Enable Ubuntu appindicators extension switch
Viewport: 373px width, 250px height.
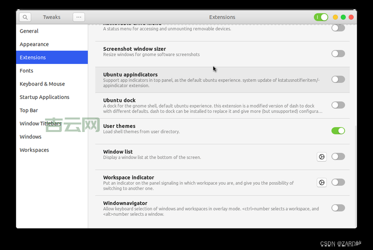point(338,79)
